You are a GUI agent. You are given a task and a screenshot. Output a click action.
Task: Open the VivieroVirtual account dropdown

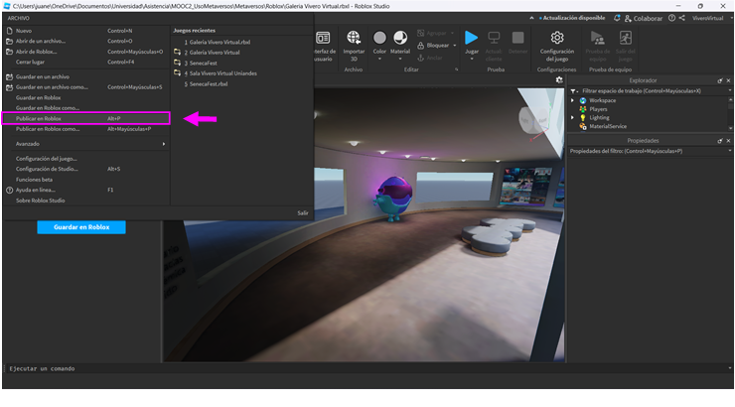pos(711,18)
